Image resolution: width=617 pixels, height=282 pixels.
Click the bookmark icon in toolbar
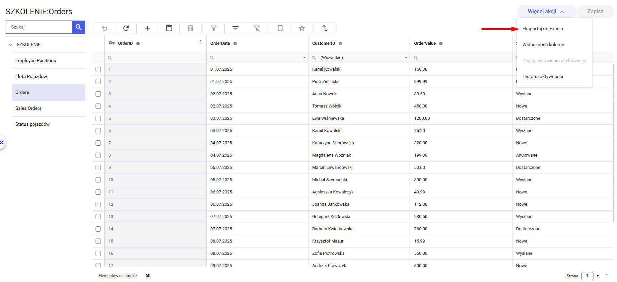(280, 28)
